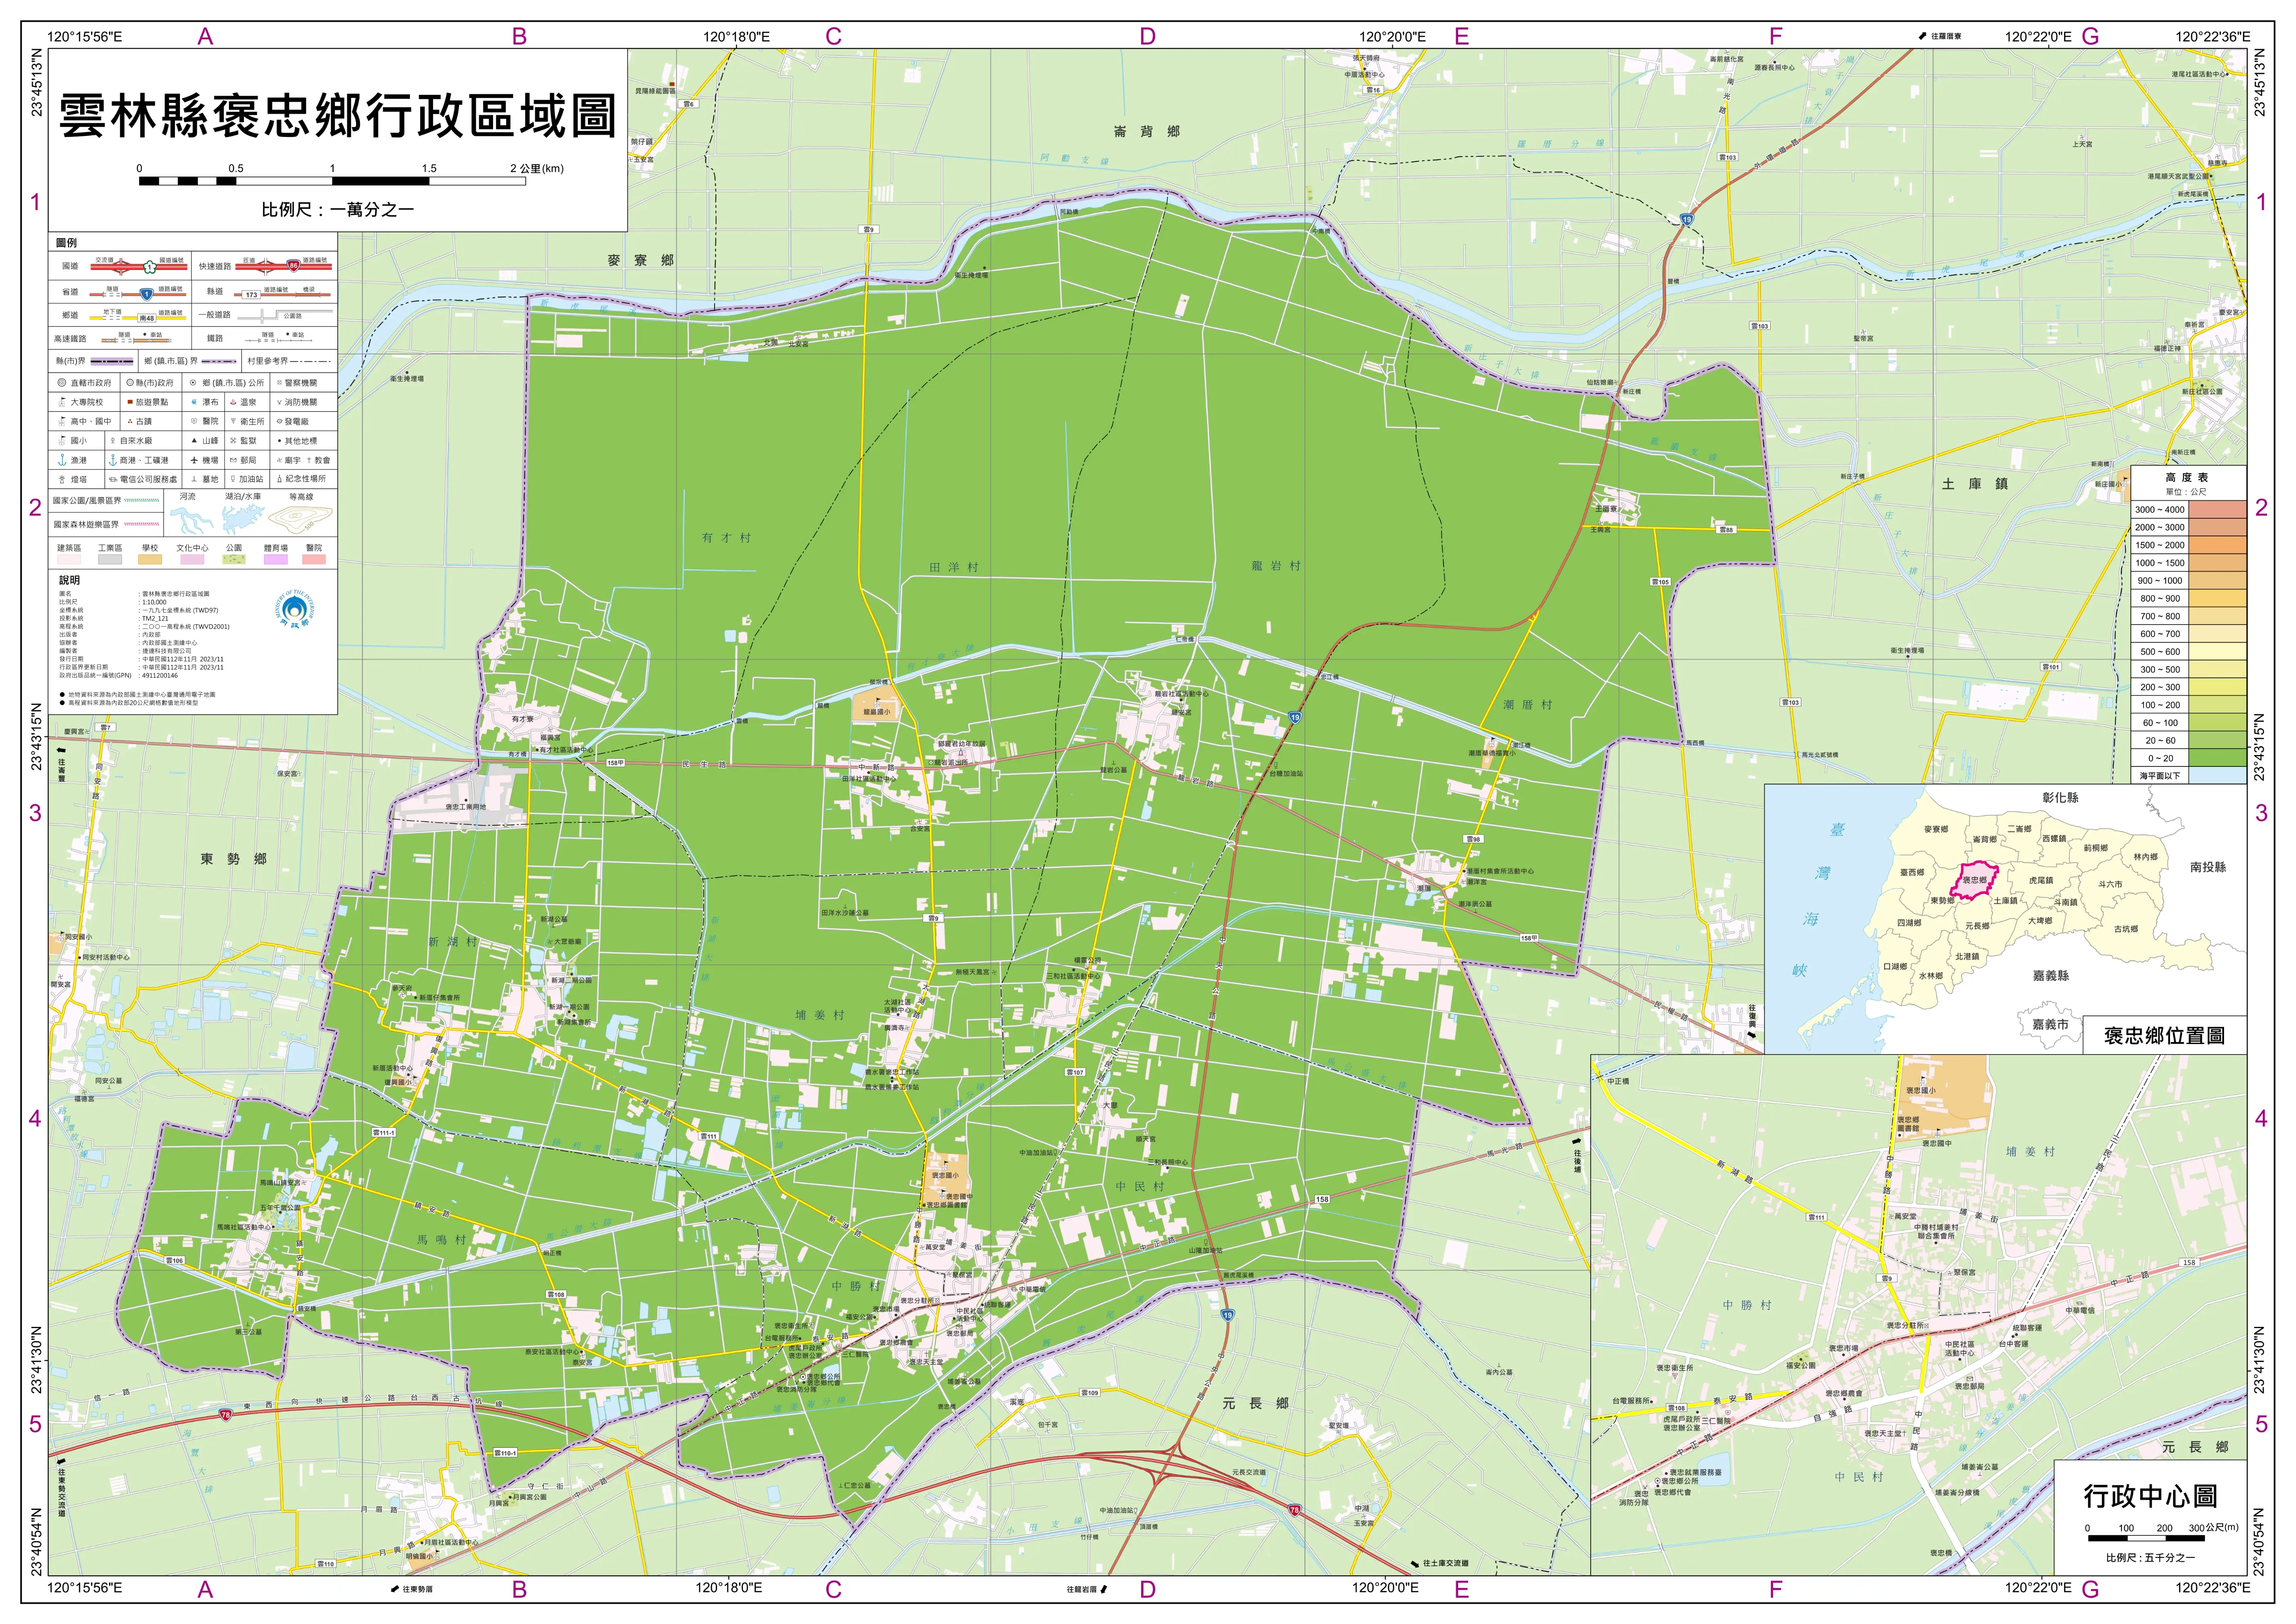Click the 土庫鎮 label on the main map
Viewport: 2296px width, 1624px height.
(x=1975, y=484)
